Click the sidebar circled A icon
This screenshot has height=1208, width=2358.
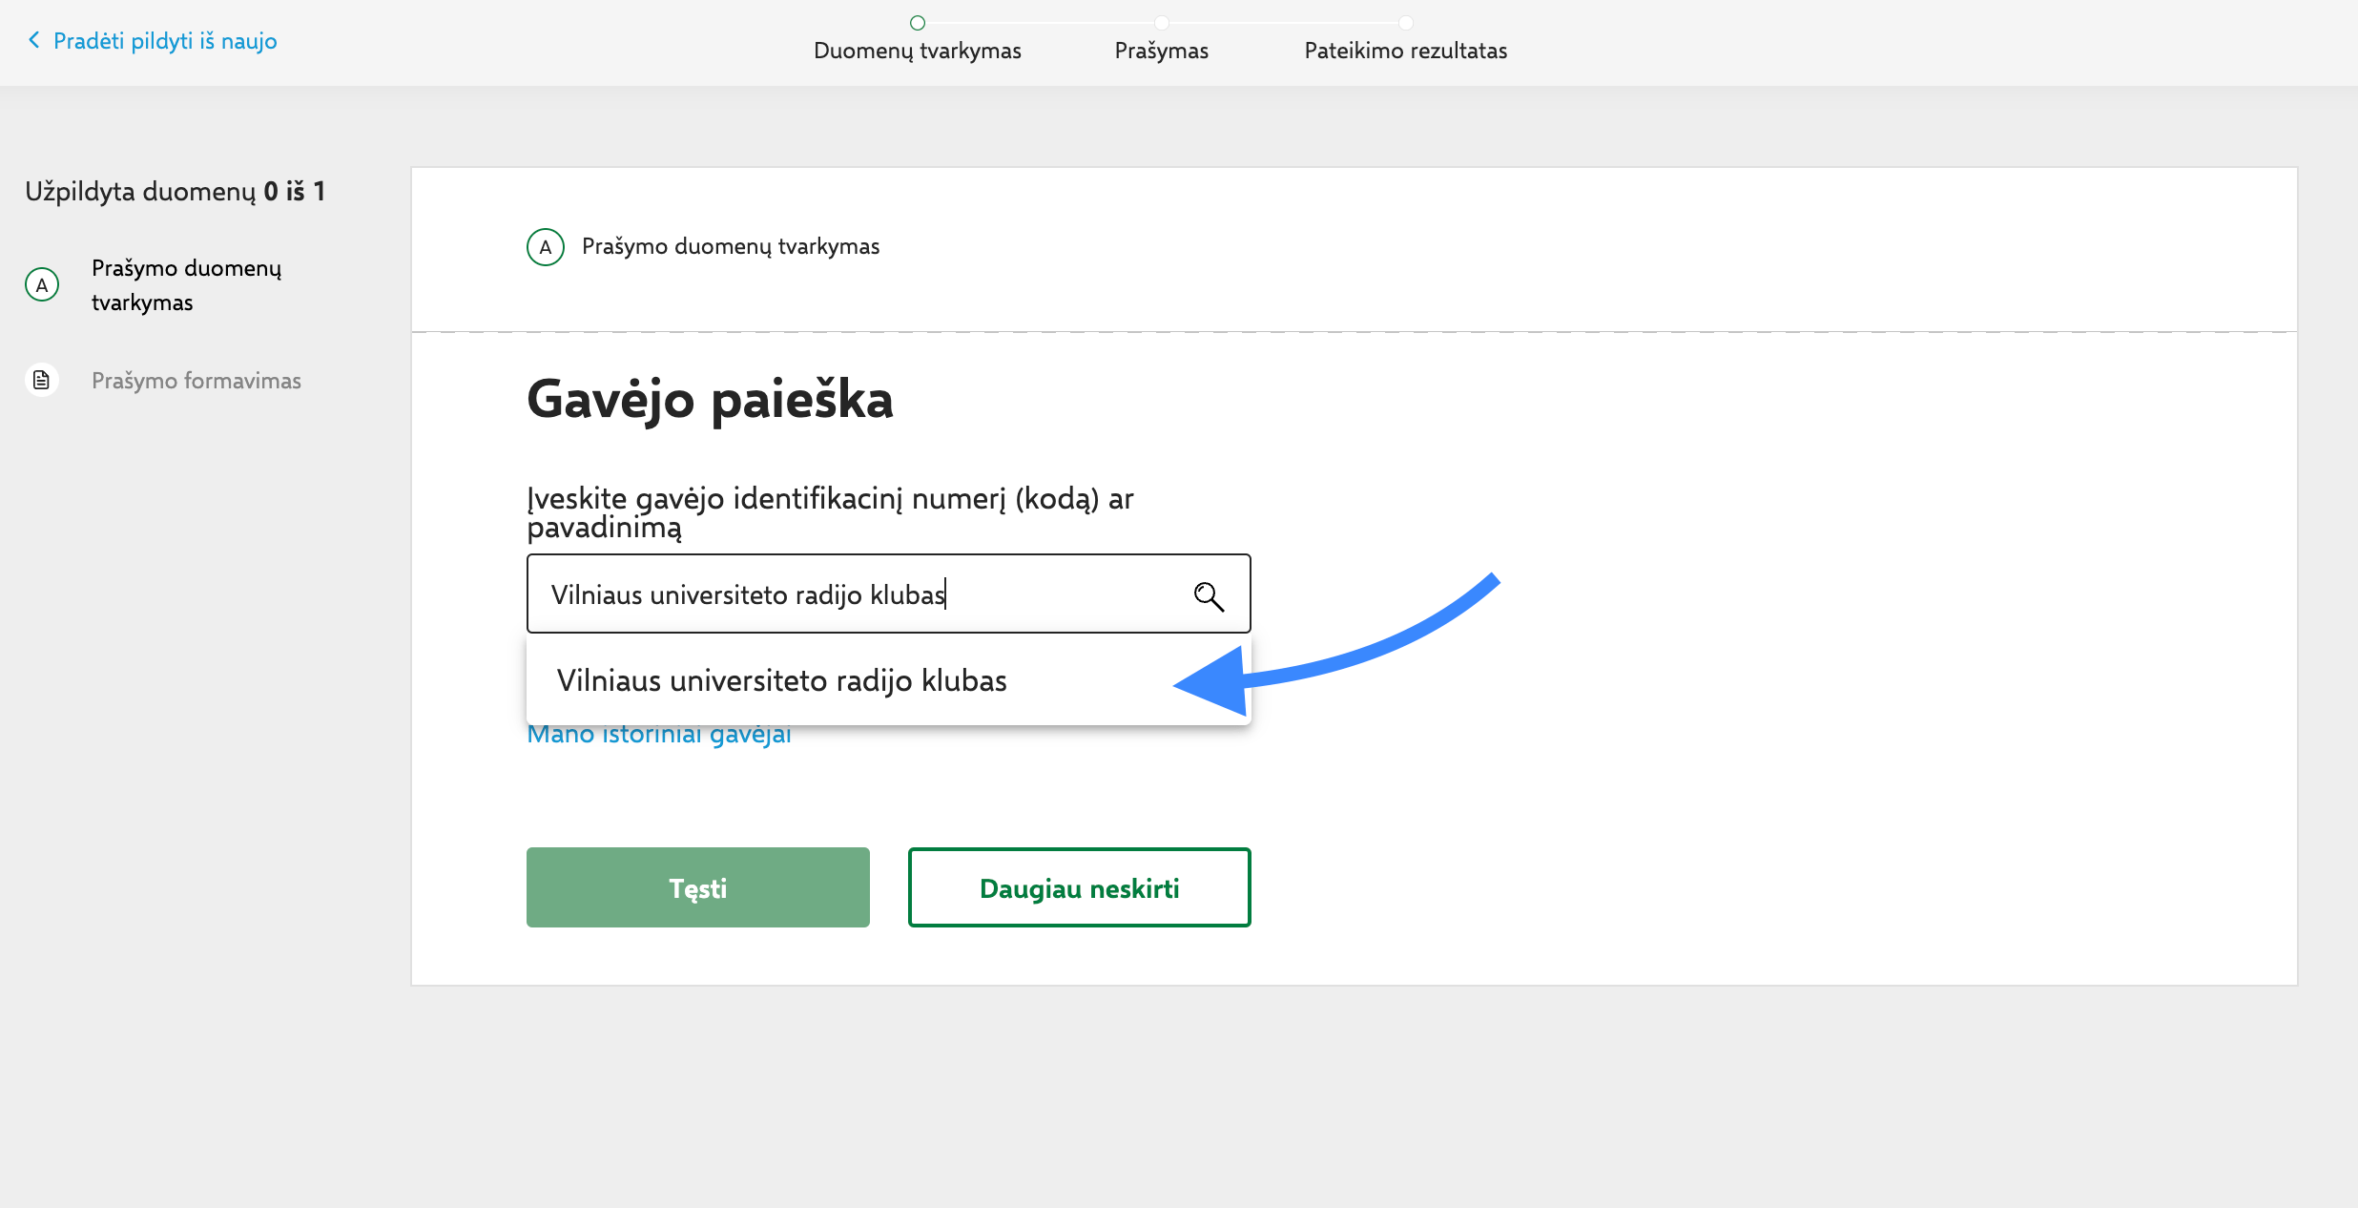42,284
